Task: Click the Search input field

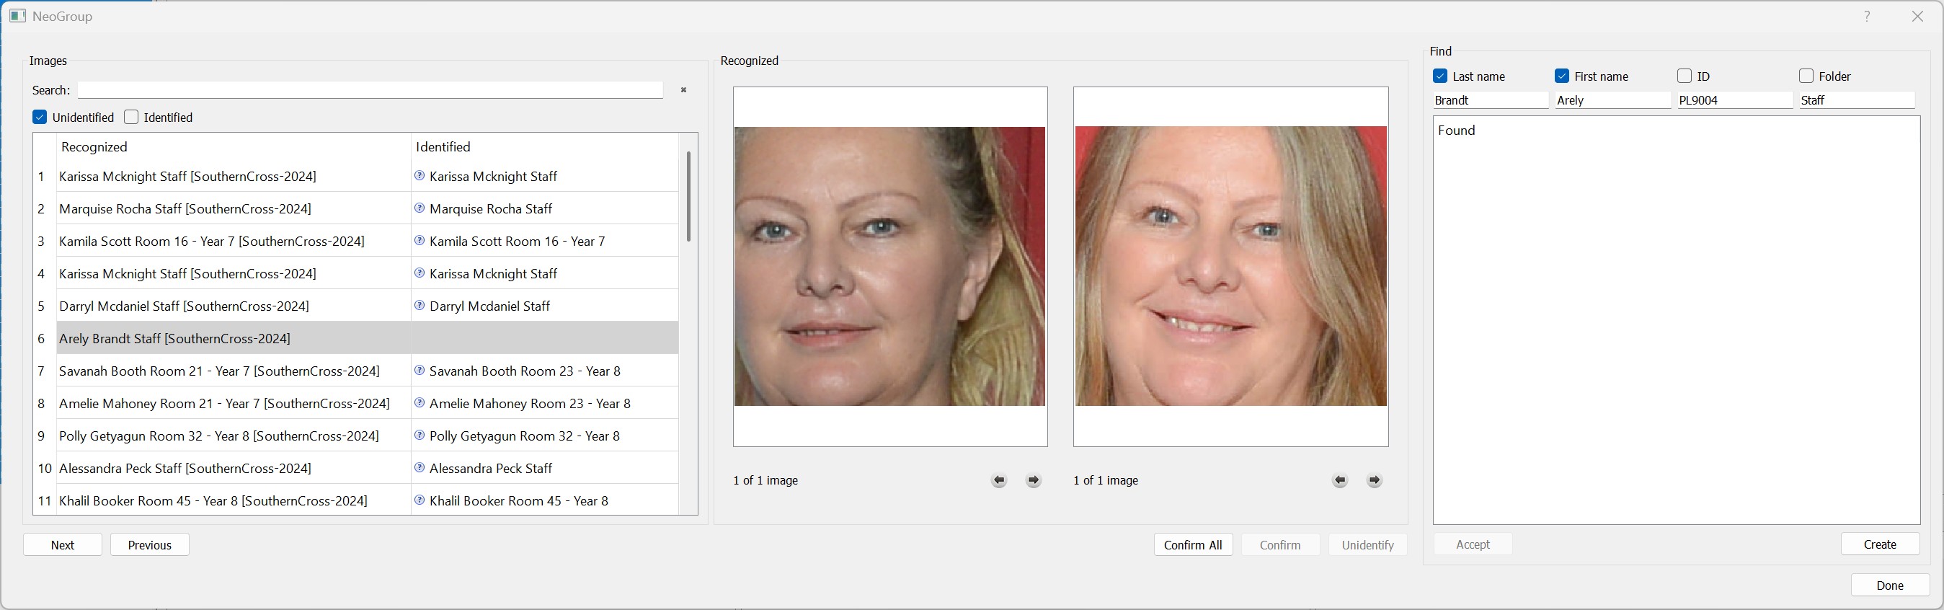Action: pos(370,90)
